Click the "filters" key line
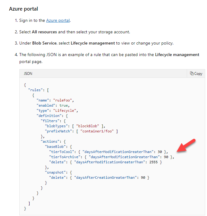The width and height of the screenshot is (207, 216). 53,121
